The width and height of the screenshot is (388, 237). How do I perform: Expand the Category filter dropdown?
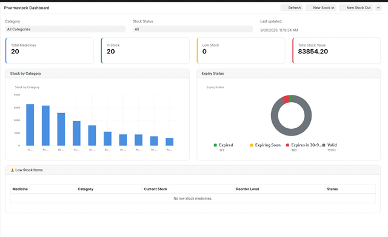[x=65, y=29]
